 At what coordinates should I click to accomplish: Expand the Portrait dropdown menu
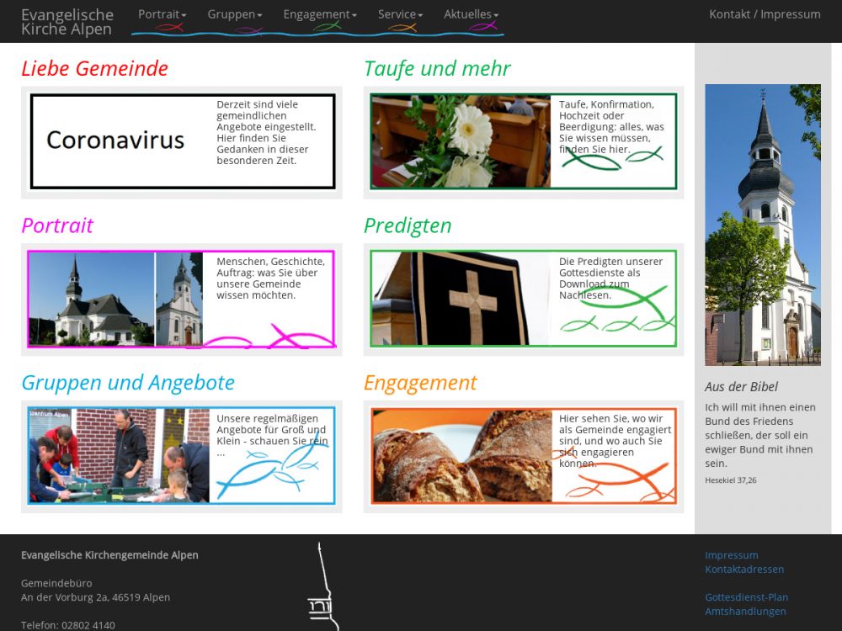[162, 14]
